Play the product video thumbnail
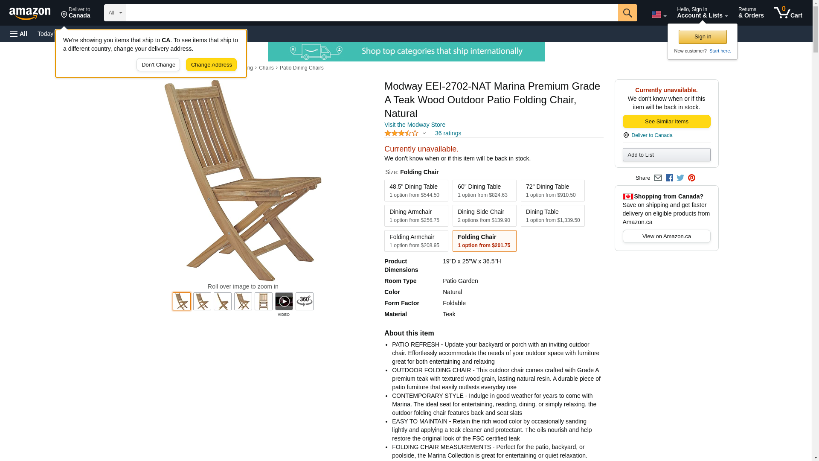This screenshot has width=819, height=461. (284, 301)
